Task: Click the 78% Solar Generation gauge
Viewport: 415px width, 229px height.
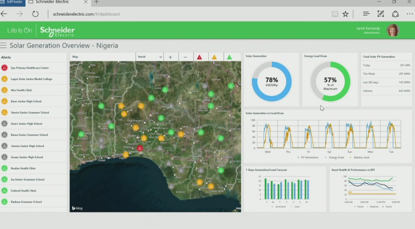Action: [x=271, y=81]
